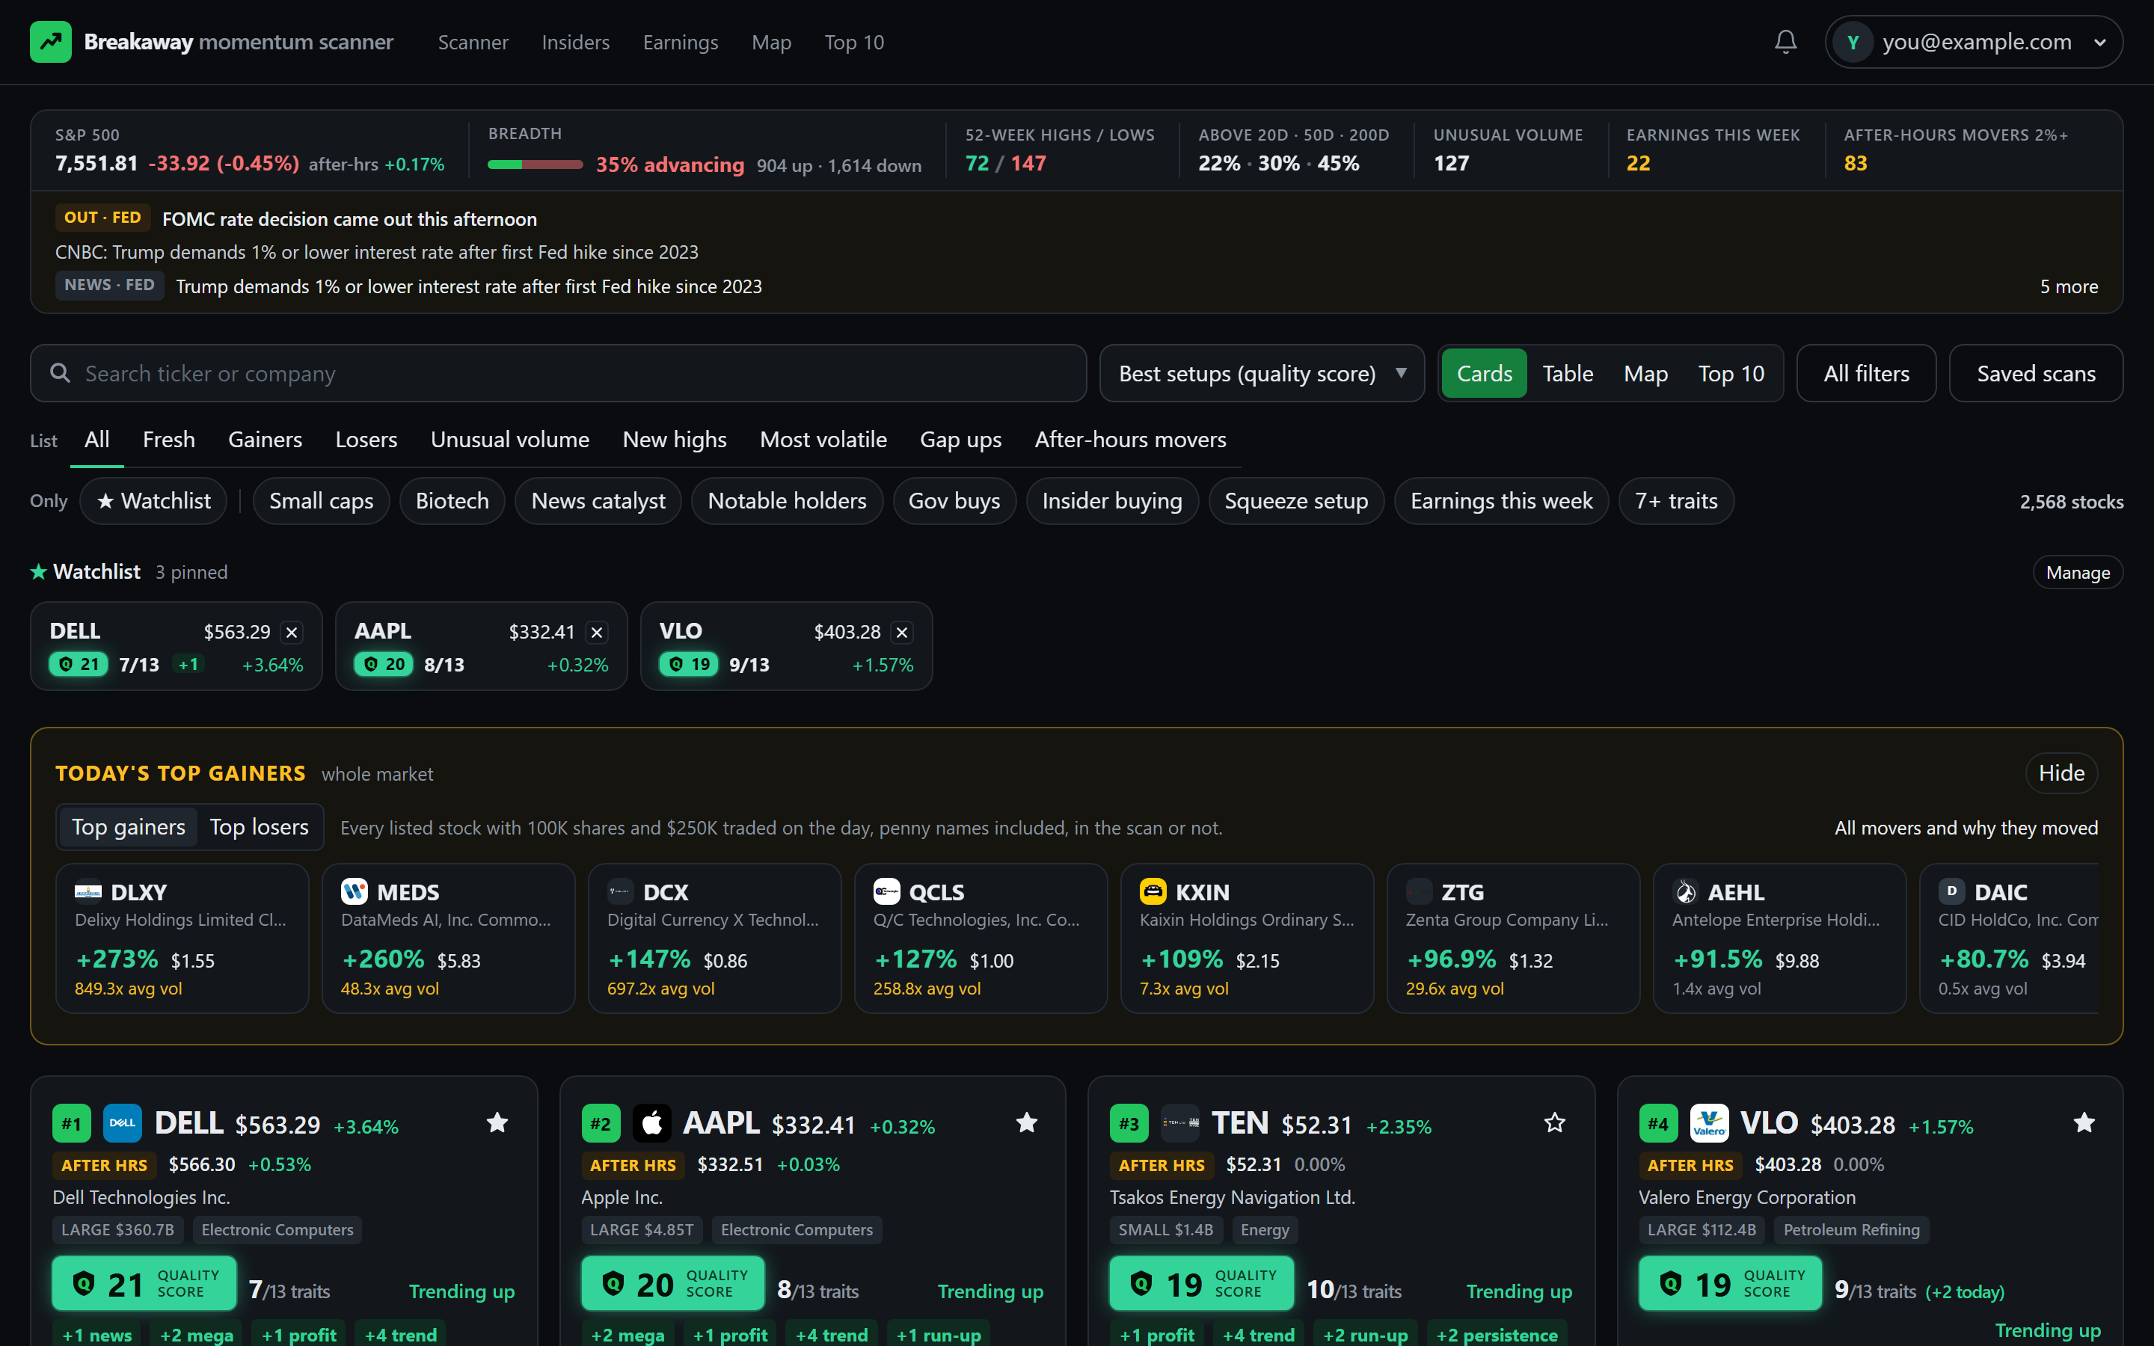Open All movers and why they moved
The height and width of the screenshot is (1346, 2154).
(x=1966, y=827)
